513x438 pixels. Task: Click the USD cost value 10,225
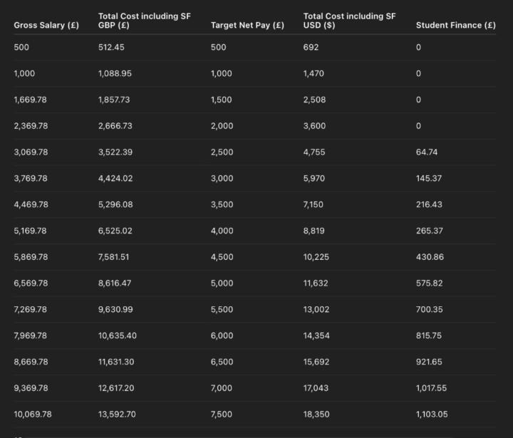coord(316,257)
